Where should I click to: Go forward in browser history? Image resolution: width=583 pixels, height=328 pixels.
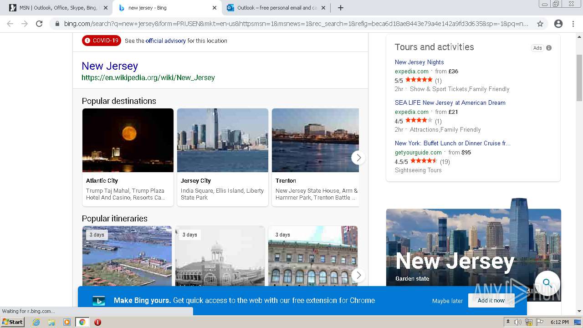[x=25, y=24]
